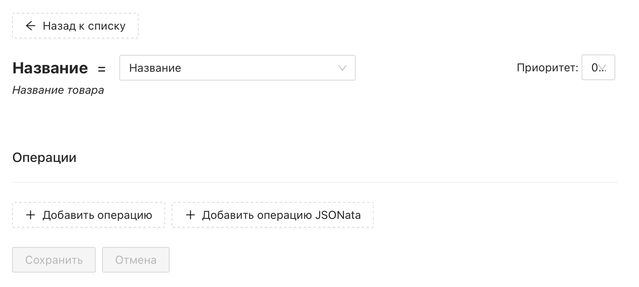Image resolution: width=639 pixels, height=287 pixels.
Task: Go back with the Назад к списку button
Action: click(76, 26)
